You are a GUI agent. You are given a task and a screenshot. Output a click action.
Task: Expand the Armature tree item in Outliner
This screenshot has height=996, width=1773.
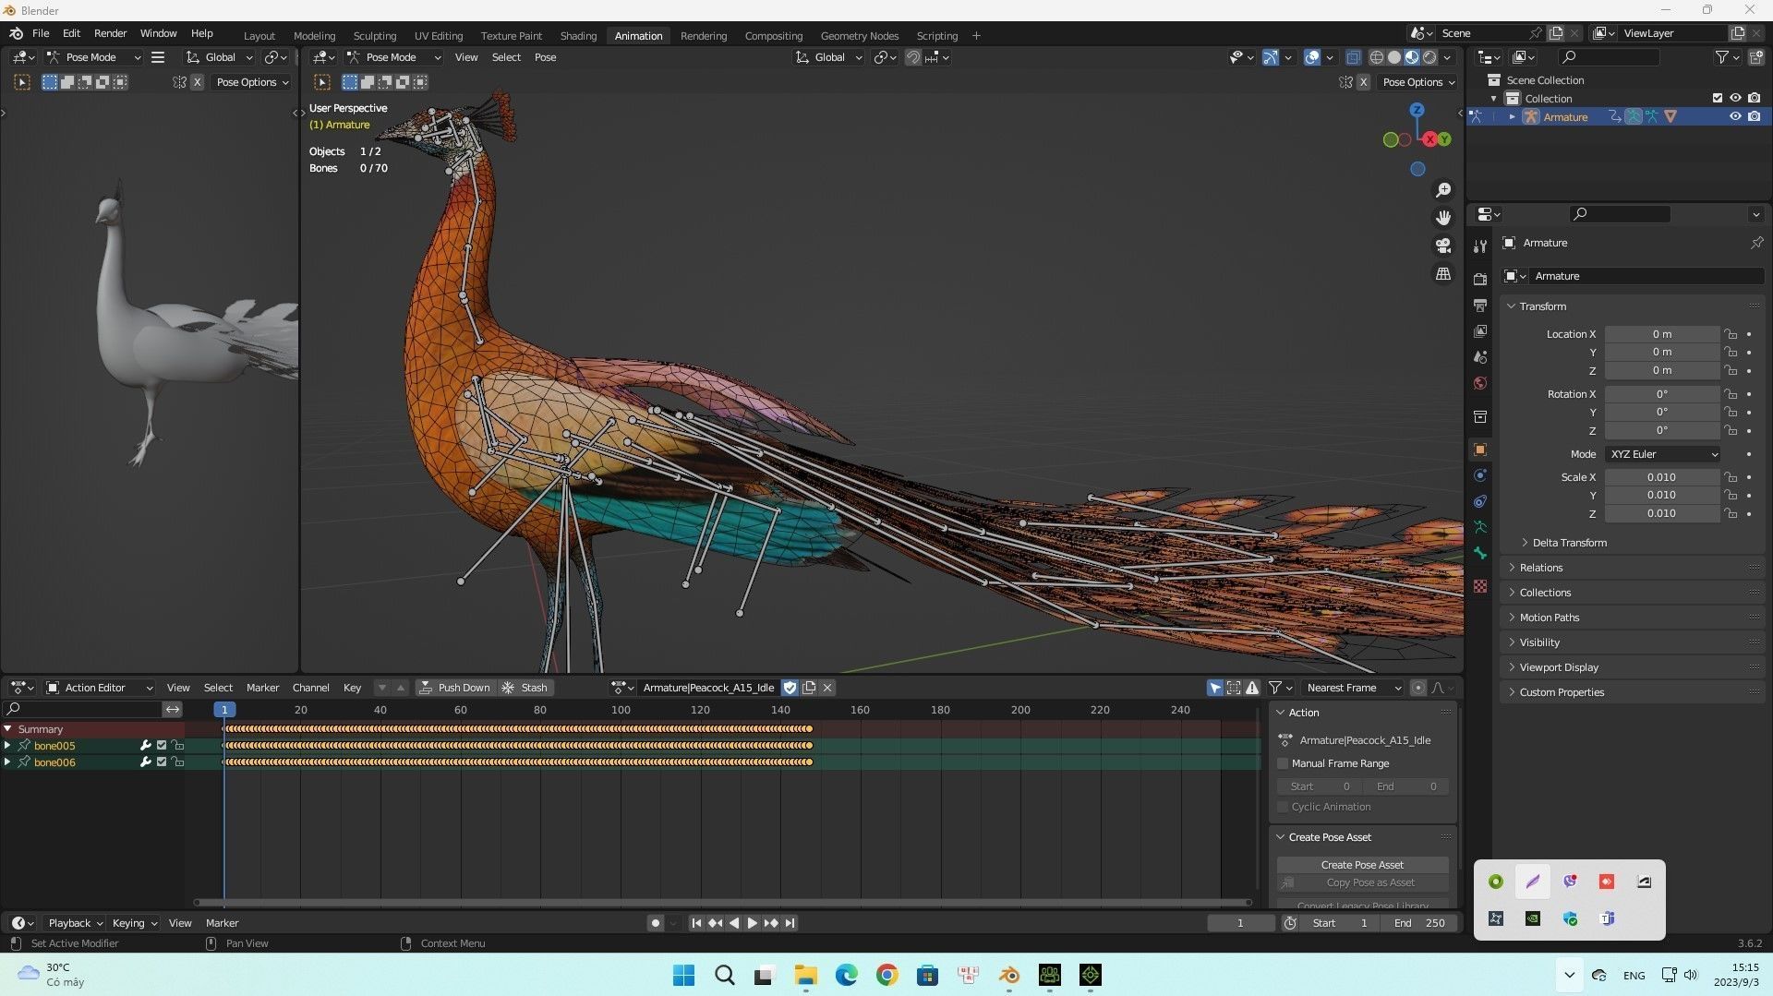tap(1512, 117)
